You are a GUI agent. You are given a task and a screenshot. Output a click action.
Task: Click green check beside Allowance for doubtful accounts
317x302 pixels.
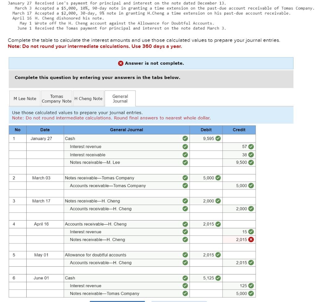pos(185,255)
